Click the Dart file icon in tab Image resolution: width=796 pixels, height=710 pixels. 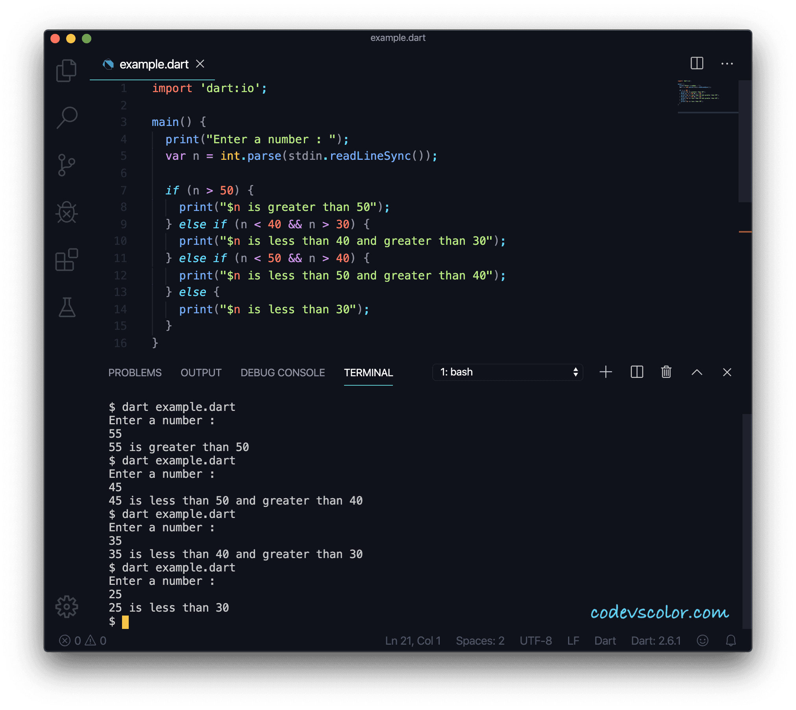tap(108, 64)
